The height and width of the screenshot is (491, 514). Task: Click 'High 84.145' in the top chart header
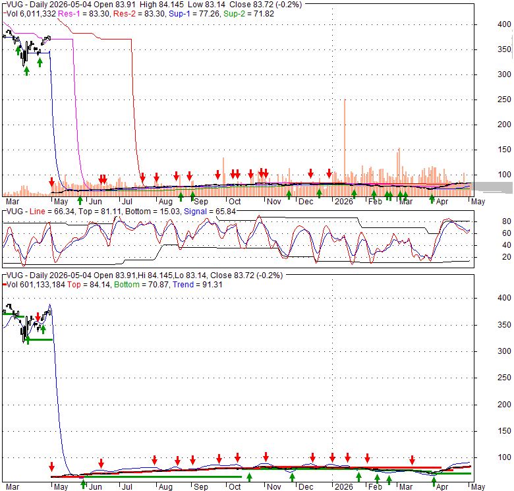point(161,5)
